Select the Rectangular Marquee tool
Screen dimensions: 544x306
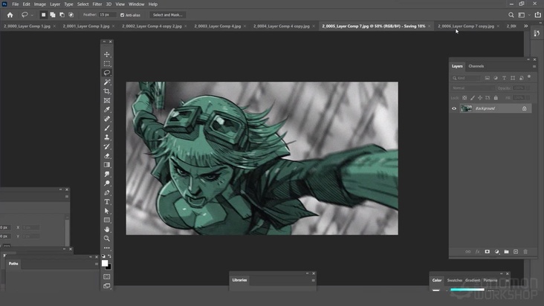[107, 64]
